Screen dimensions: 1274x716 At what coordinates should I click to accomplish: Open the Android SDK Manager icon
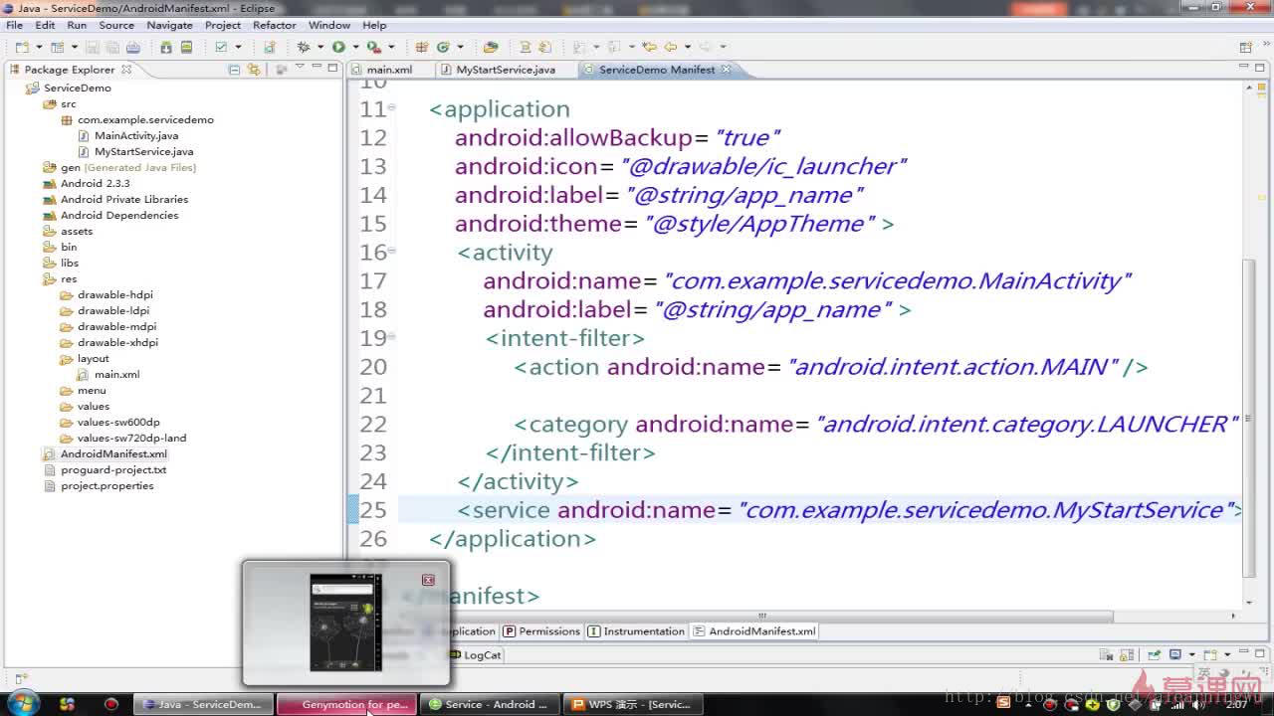point(166,47)
